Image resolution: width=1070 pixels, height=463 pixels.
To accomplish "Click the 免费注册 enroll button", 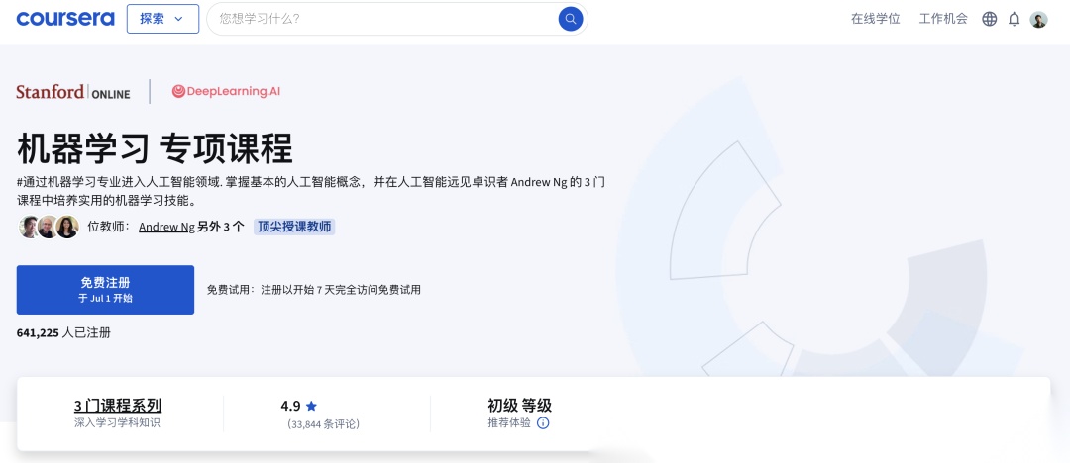I will [105, 290].
